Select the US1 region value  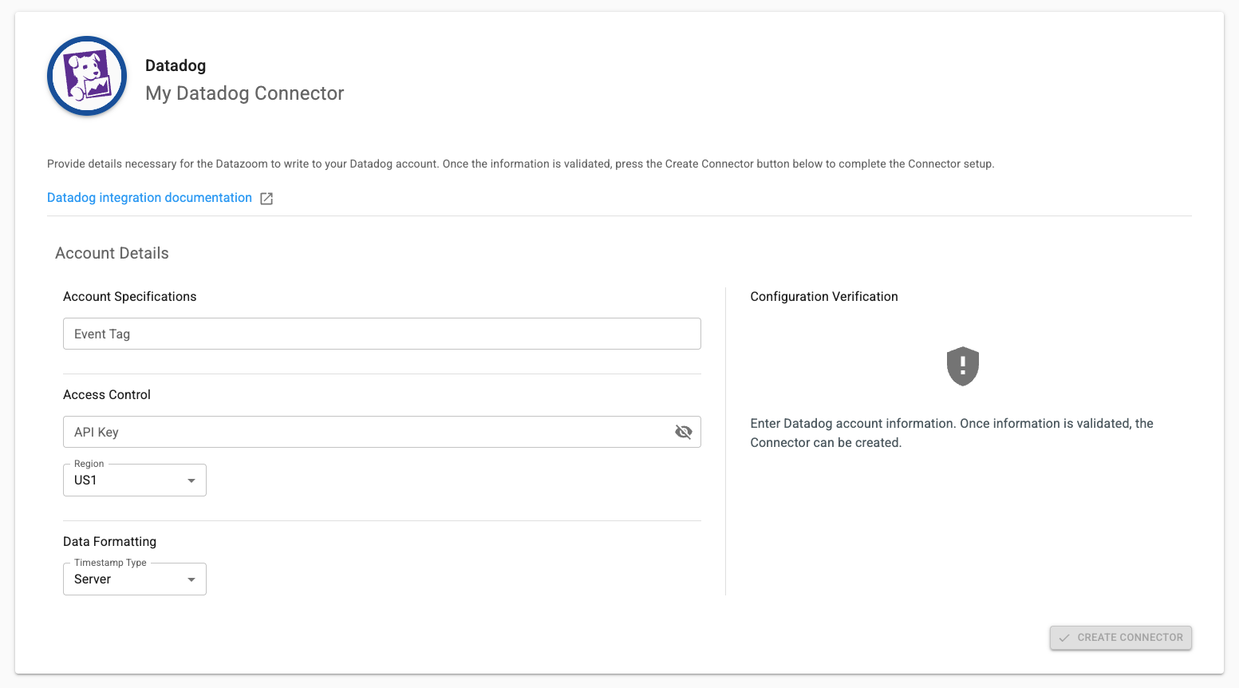tap(86, 480)
